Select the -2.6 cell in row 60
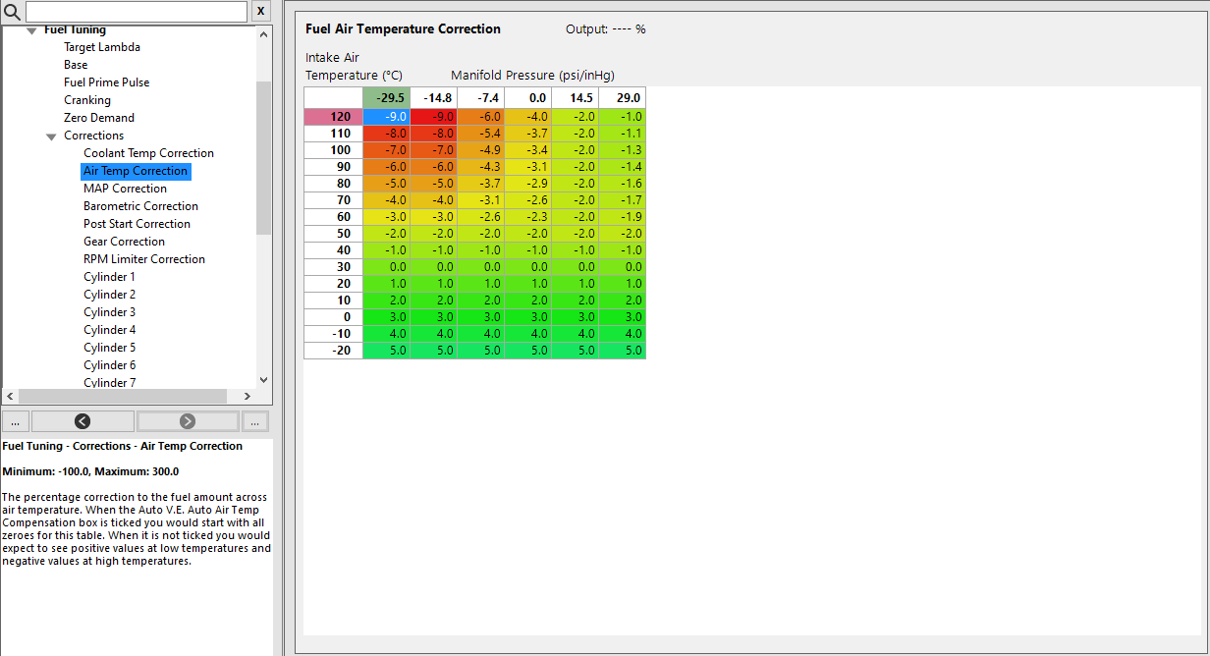1210x656 pixels. [x=481, y=216]
